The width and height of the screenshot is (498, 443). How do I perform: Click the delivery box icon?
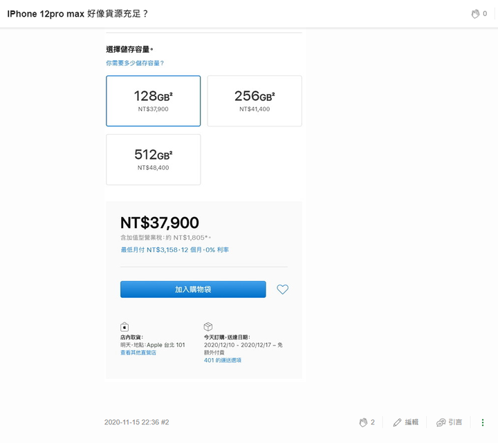(208, 326)
